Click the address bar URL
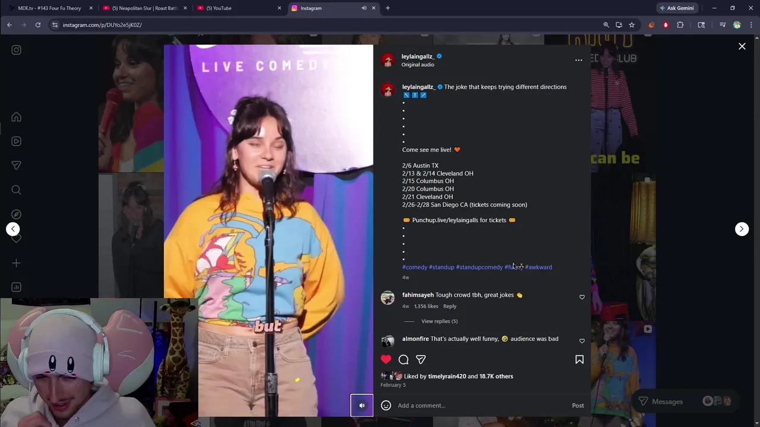 point(102,25)
